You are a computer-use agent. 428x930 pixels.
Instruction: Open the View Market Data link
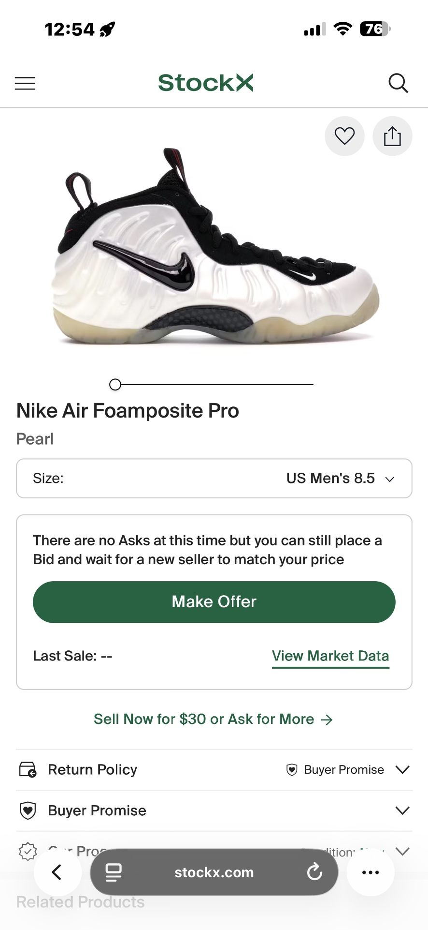(330, 656)
